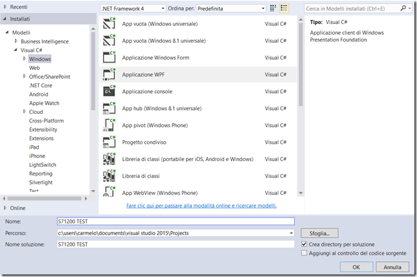Select the LightSwitch category
417x277 pixels.
43,164
